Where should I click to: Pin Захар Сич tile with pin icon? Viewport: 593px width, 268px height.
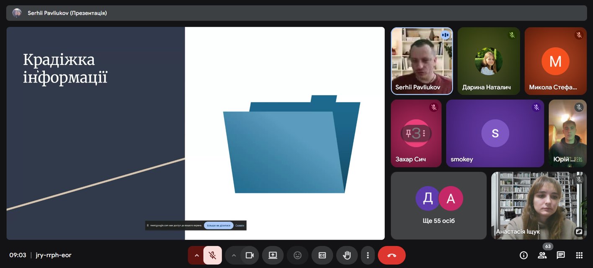click(409, 133)
